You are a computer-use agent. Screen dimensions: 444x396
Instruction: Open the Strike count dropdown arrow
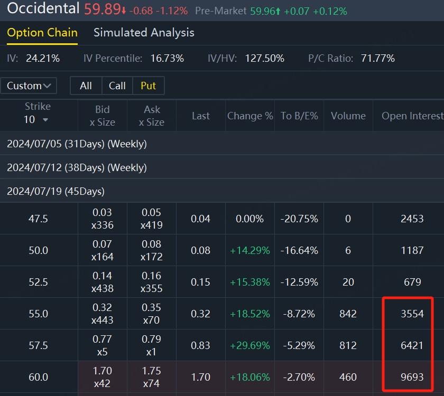click(45, 120)
